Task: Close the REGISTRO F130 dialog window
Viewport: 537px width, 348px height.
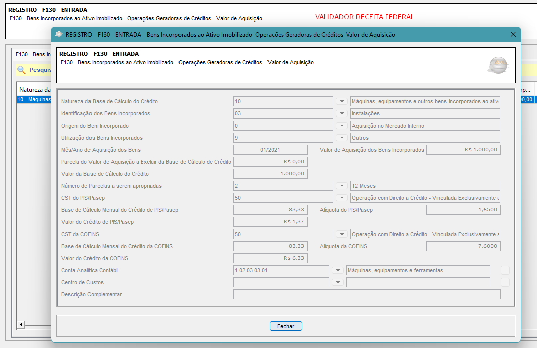Action: [x=513, y=34]
